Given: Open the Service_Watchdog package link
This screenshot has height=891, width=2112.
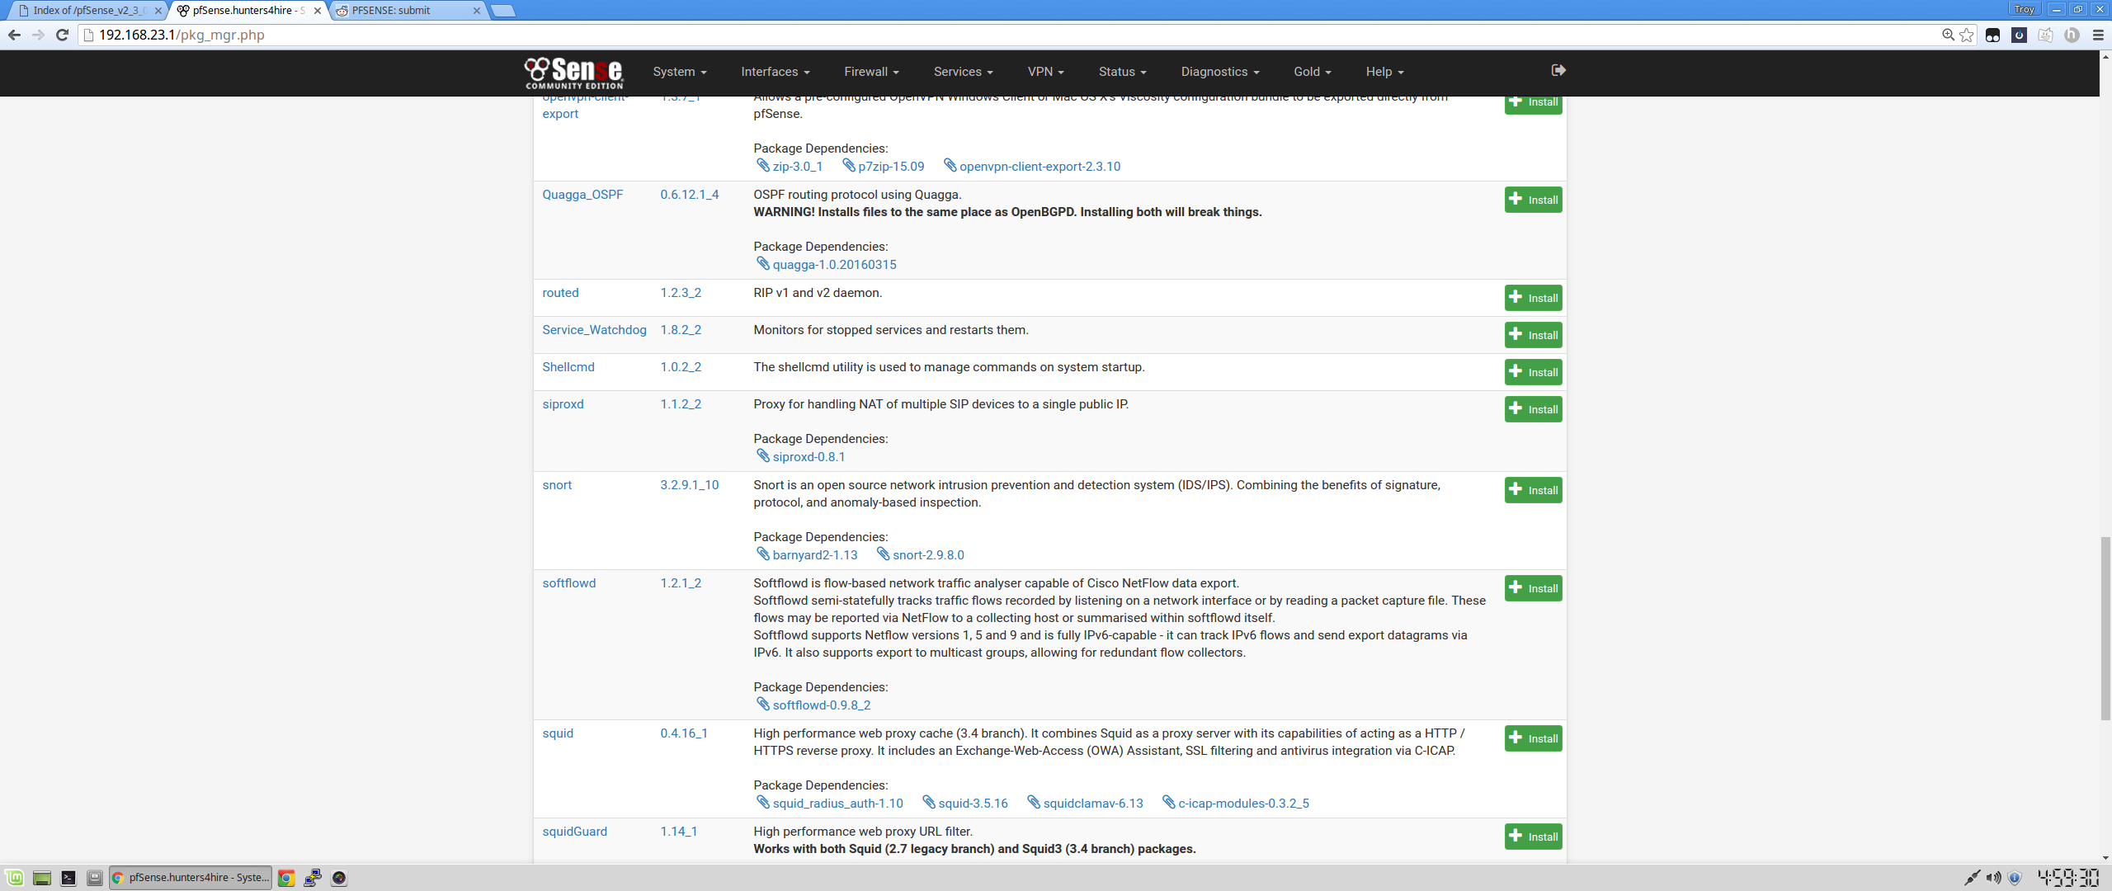Looking at the screenshot, I should point(594,330).
